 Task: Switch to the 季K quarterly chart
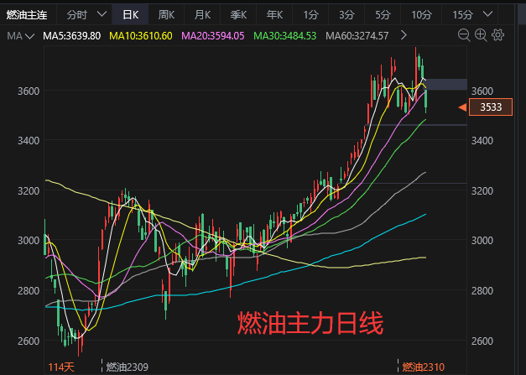pyautogui.click(x=238, y=15)
